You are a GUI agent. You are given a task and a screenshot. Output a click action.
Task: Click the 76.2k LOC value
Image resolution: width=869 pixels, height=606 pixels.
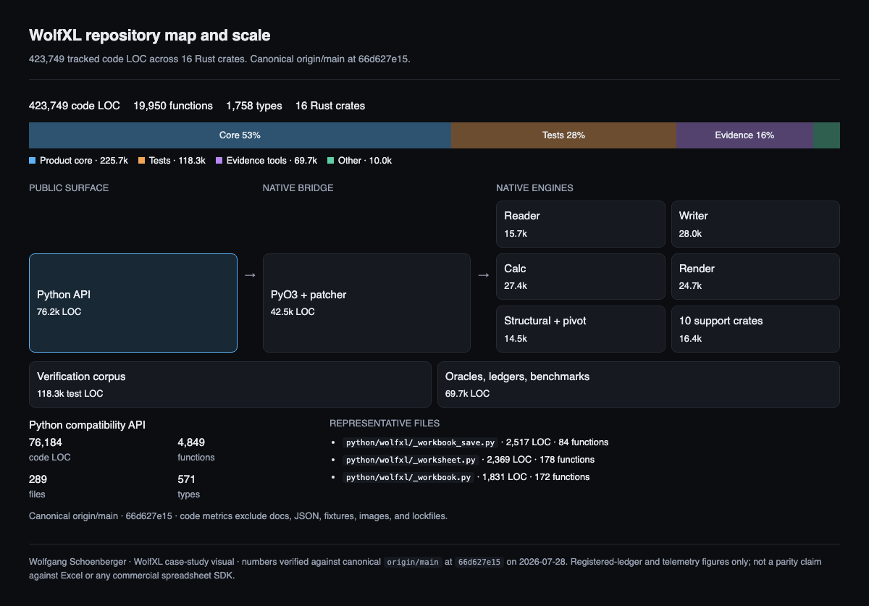click(x=59, y=312)
